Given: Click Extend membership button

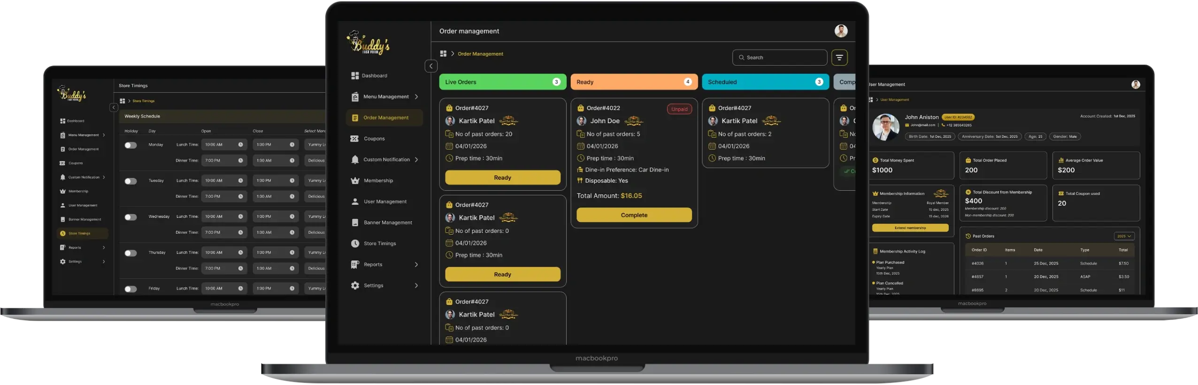Looking at the screenshot, I should click(x=910, y=228).
